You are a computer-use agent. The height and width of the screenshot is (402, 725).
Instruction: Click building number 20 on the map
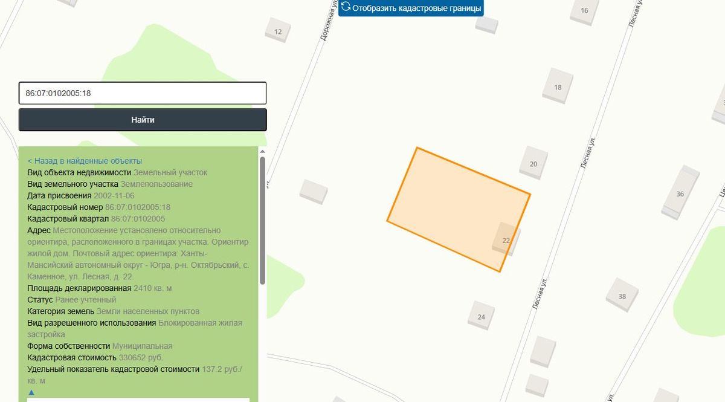coord(533,164)
